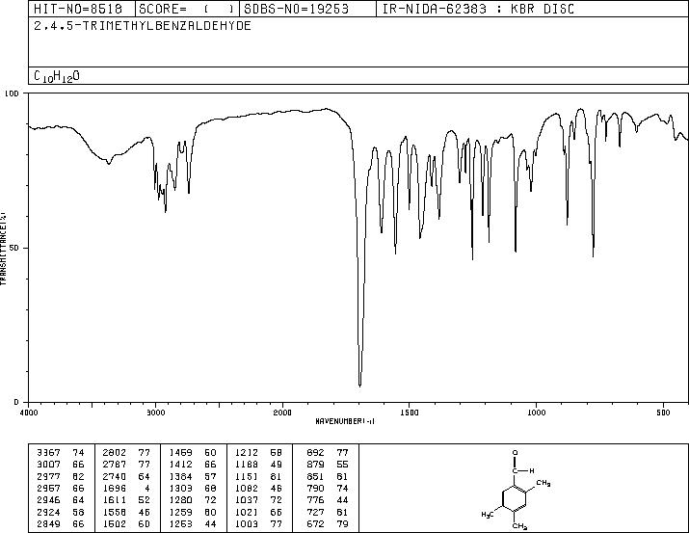
Task: Click the chemical structure diagram
Action: coord(517,490)
